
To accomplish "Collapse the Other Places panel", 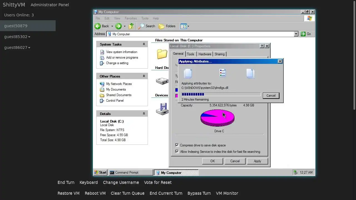I will tap(144, 76).
